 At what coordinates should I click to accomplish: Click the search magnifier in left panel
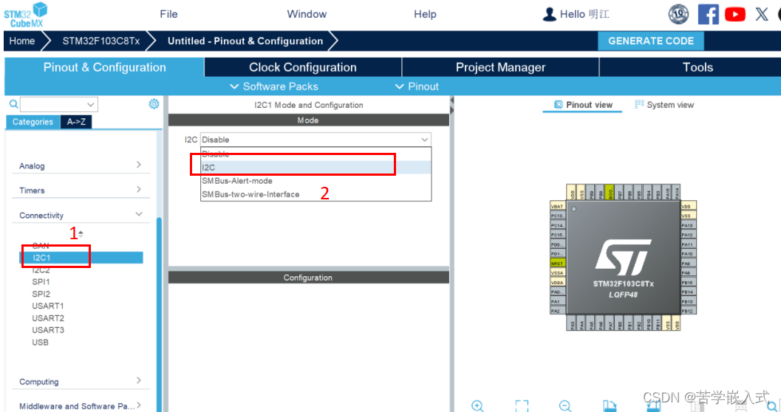coord(13,104)
